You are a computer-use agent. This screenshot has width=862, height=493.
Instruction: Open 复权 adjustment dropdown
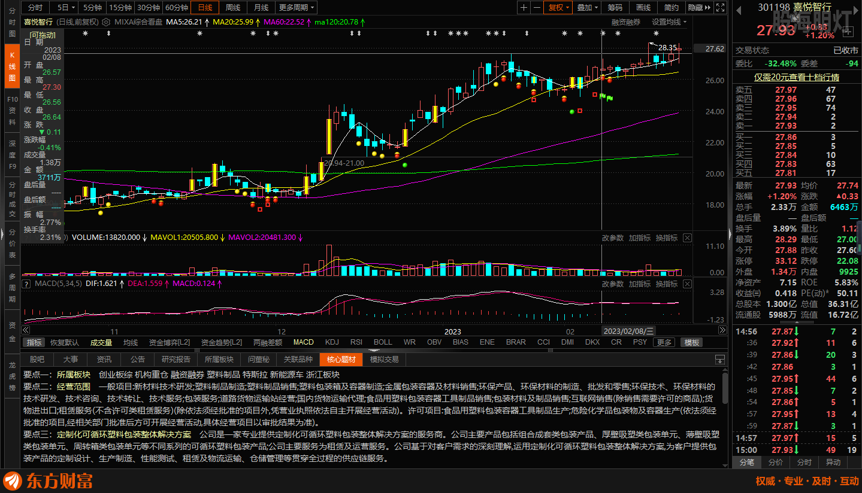click(559, 7)
